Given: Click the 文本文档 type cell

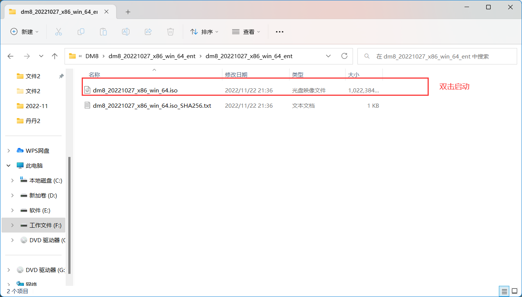Looking at the screenshot, I should [303, 105].
